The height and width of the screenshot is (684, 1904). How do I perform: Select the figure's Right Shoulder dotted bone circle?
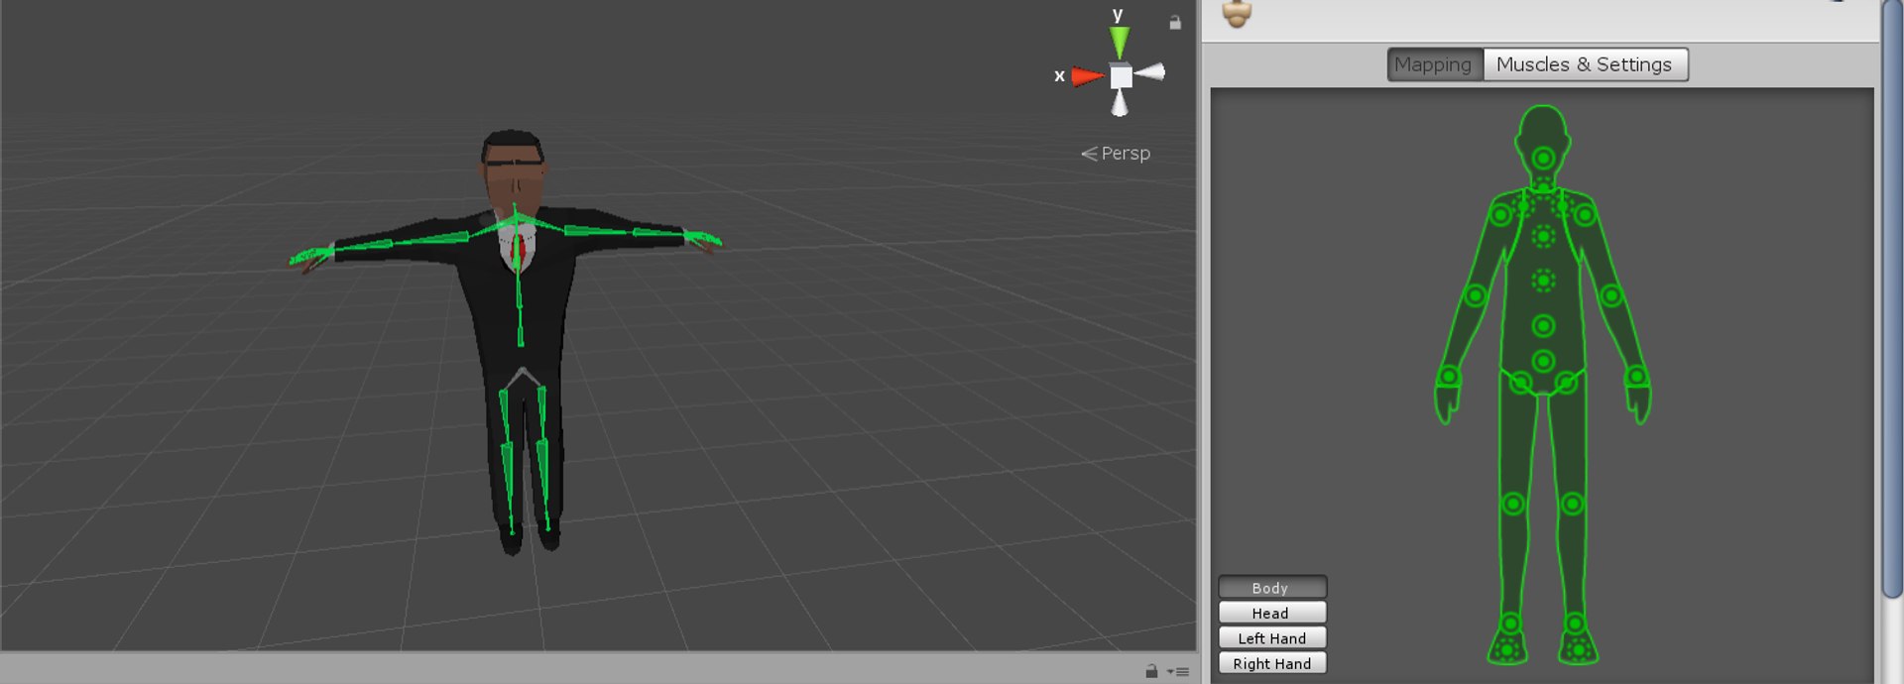(1524, 206)
